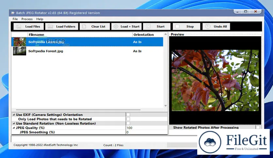Open the Process menu

click(27, 19)
